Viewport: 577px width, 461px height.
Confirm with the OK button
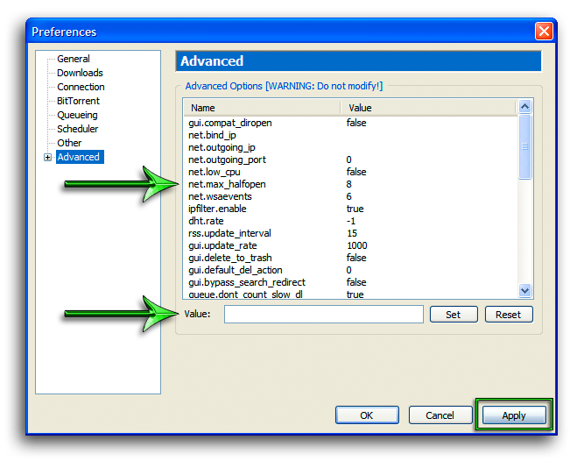click(367, 415)
